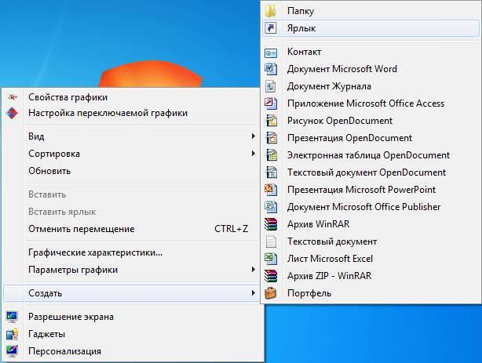Click the Microsoft Office Access icon
The width and height of the screenshot is (482, 363).
pyautogui.click(x=271, y=103)
